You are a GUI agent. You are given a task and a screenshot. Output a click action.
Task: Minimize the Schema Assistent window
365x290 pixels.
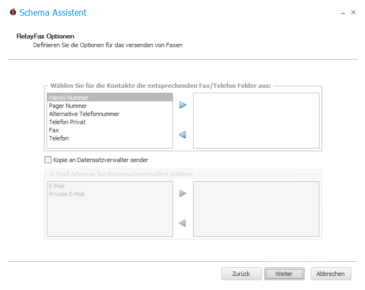pos(343,13)
